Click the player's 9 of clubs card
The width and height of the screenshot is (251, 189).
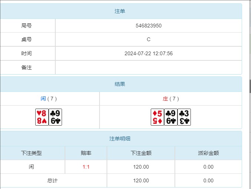(55, 117)
